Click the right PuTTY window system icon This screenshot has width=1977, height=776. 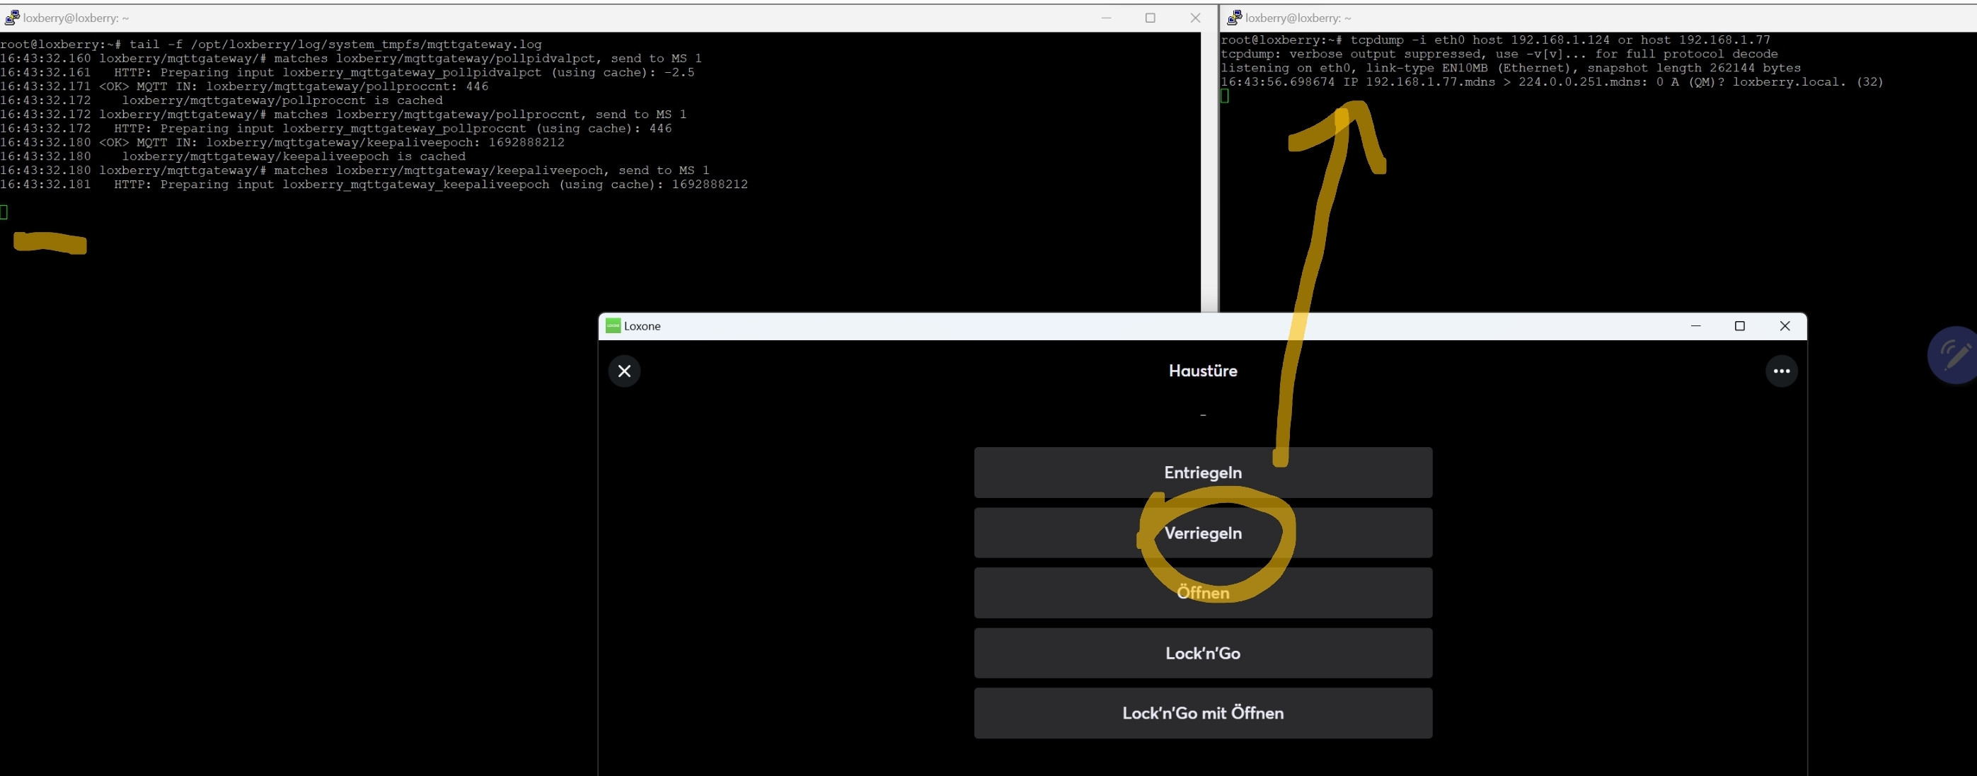point(1234,18)
